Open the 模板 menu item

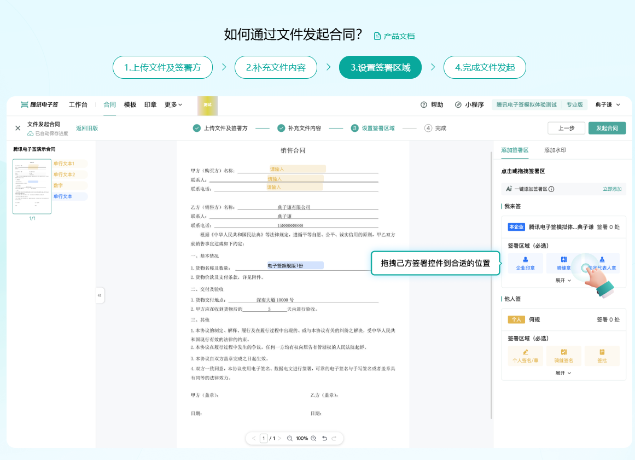coord(130,104)
